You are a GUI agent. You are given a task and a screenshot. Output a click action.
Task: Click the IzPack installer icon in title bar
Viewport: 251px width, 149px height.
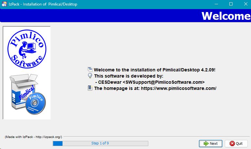4,4
